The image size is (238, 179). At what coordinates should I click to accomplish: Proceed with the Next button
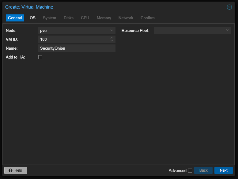[x=223, y=170]
